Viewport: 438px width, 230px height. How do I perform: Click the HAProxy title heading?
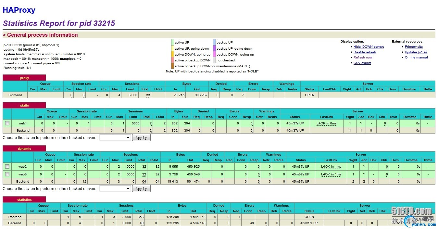click(x=19, y=10)
